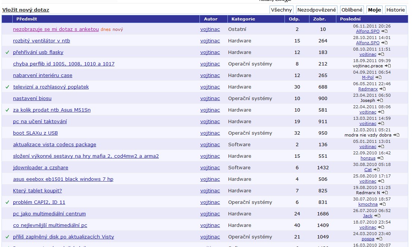Image resolution: width=412 pixels, height=247 pixels.
Task: Click solved checkmark of příliš zaplněný disk row
Action: click(x=7, y=237)
